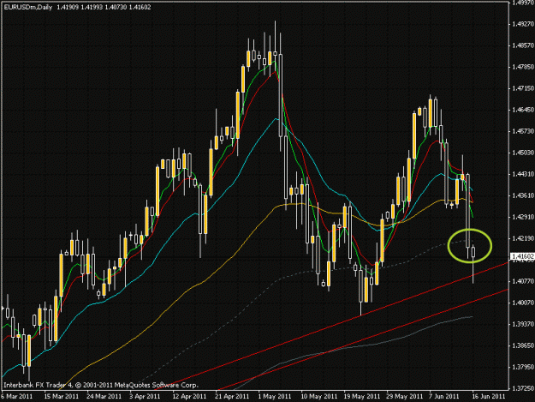
Task: Click the 1.40770 price axis label
Action: 523,281
